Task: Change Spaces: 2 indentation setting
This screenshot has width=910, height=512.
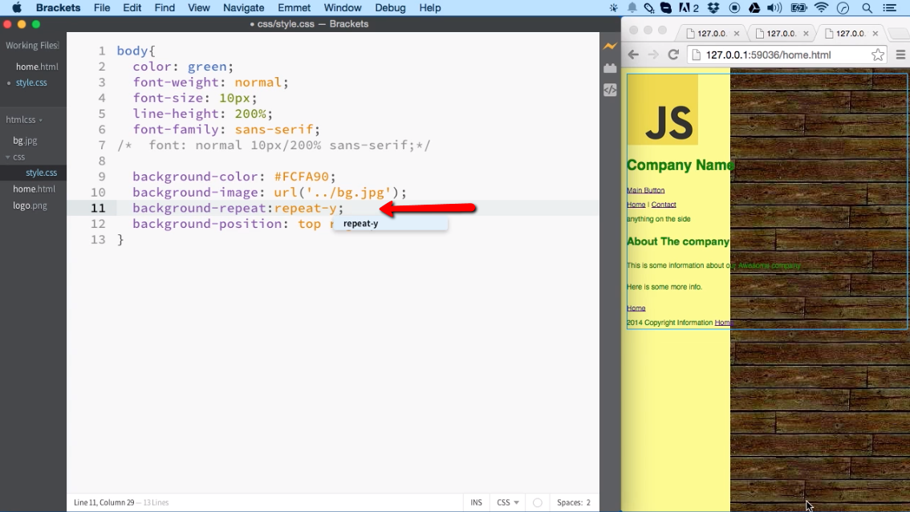Action: click(574, 502)
